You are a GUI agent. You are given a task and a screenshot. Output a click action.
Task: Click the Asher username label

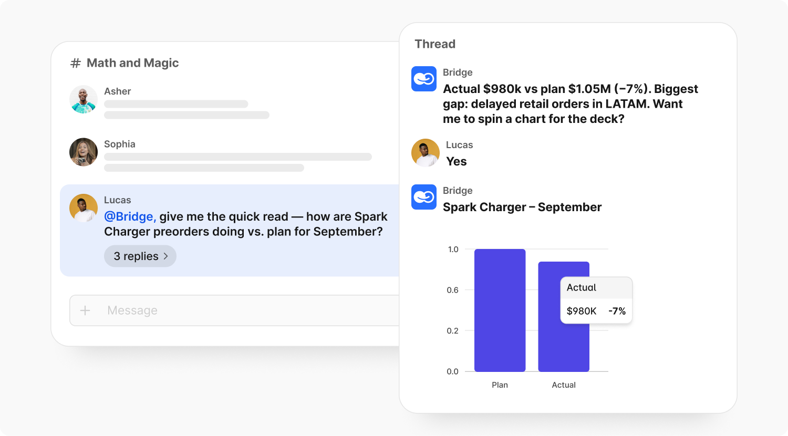118,91
